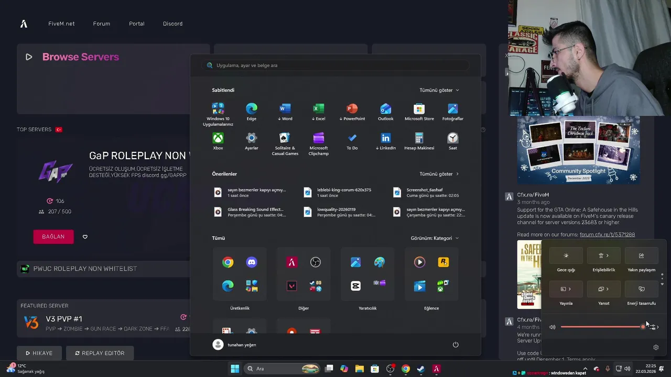The height and width of the screenshot is (377, 671).
Task: Open forum.cfx.re/t/5371288 link
Action: coord(607,235)
